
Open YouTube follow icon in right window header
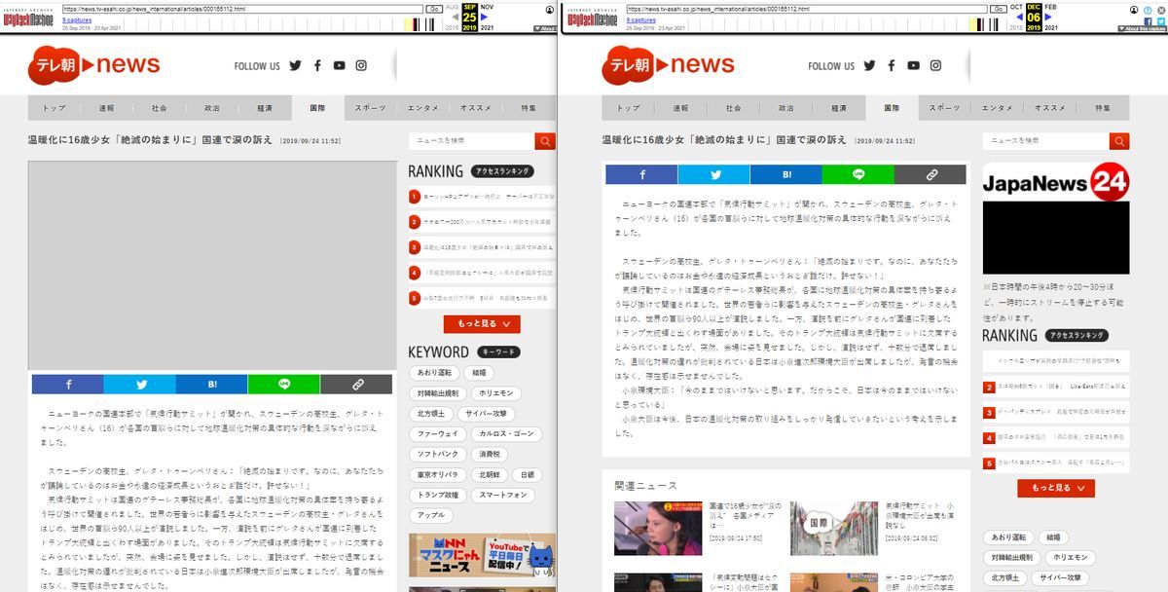pyautogui.click(x=913, y=65)
